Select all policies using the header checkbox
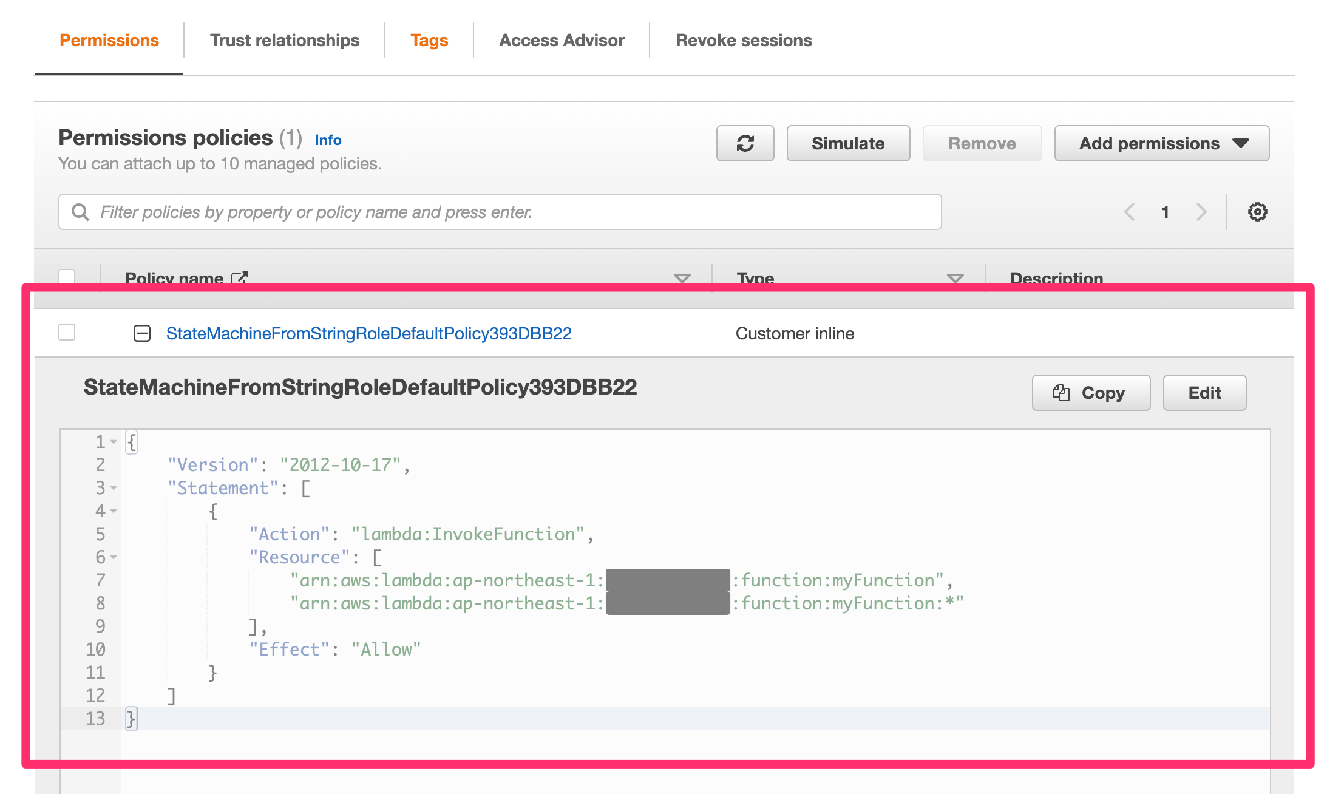 click(x=67, y=275)
